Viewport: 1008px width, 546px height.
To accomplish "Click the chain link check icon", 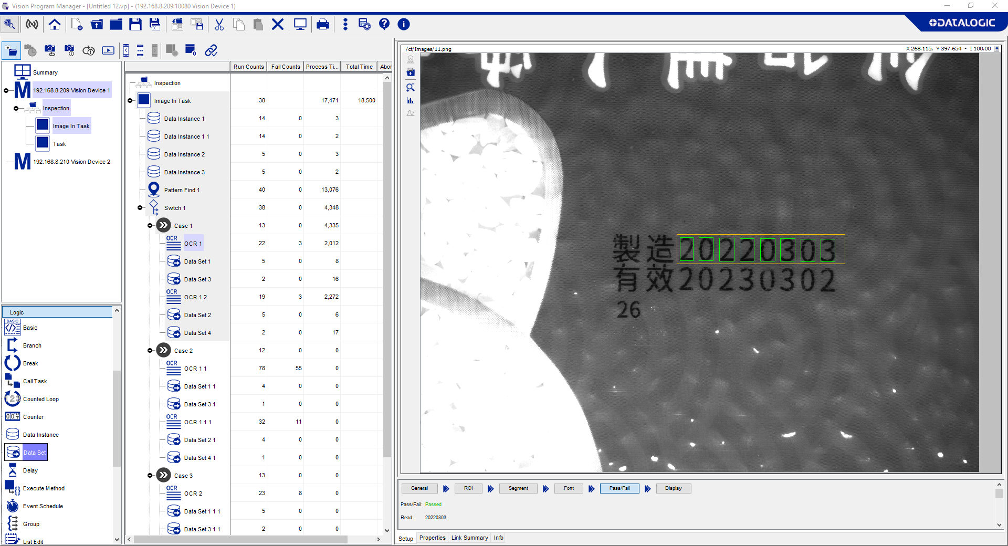I will pos(211,50).
